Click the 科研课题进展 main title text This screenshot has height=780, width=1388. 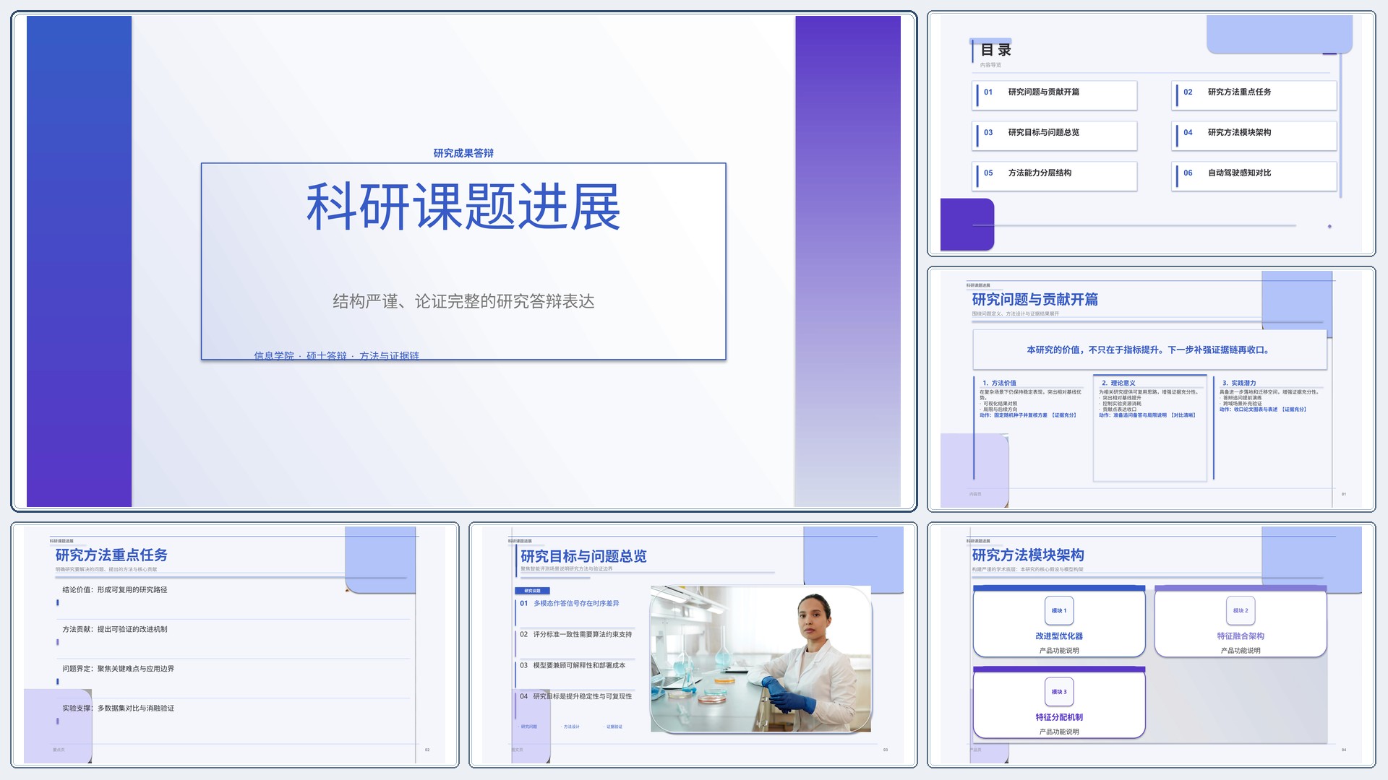[463, 207]
